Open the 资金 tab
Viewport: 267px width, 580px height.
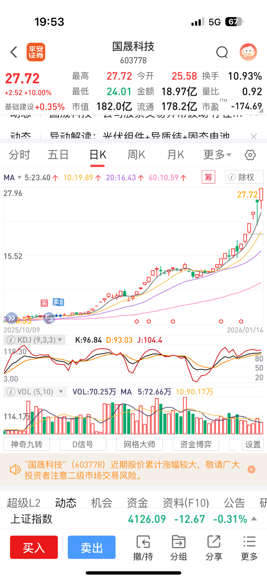click(x=137, y=503)
